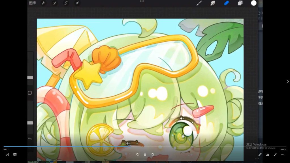Image resolution: width=290 pixels, height=163 pixels.
Task: Activate the Selection S-shaped tool
Action: 66,3
